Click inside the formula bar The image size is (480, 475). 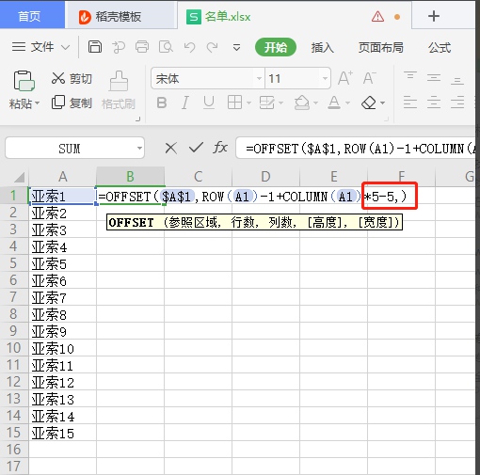point(356,148)
